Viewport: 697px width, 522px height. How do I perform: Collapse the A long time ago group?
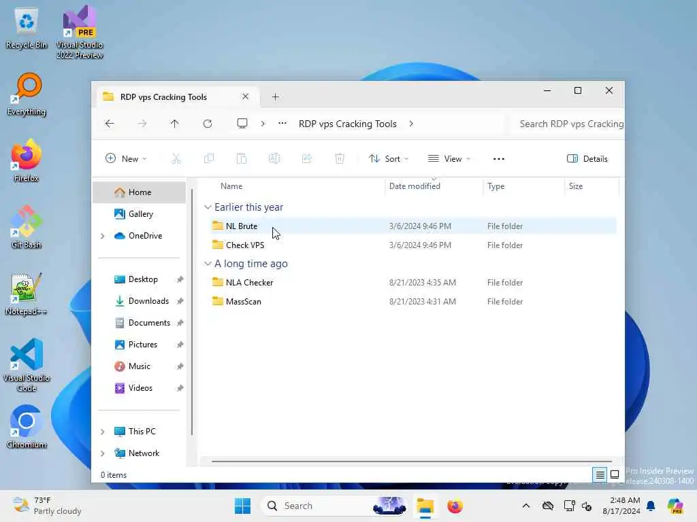click(x=208, y=264)
